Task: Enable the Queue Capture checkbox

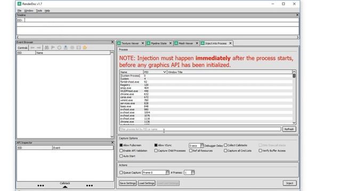Action: pos(121,172)
